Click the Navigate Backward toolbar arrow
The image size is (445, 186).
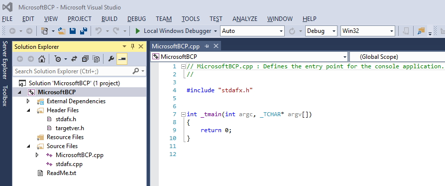click(x=12, y=31)
